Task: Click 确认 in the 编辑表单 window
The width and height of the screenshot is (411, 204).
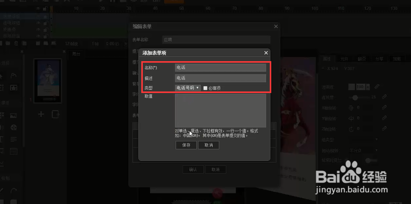Action: point(193,170)
